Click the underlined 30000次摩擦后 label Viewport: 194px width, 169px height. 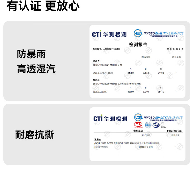tap(101, 147)
